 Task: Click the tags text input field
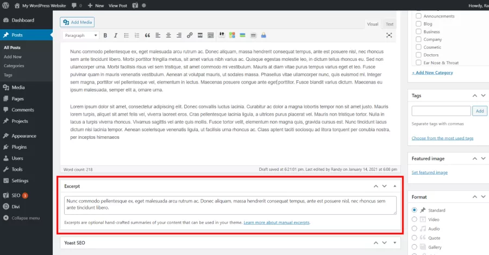pos(441,111)
